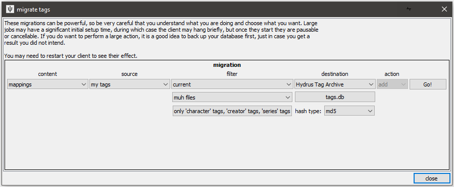Click the 'hash type:' label
Image resolution: width=454 pixels, height=187 pixels.
coord(308,111)
